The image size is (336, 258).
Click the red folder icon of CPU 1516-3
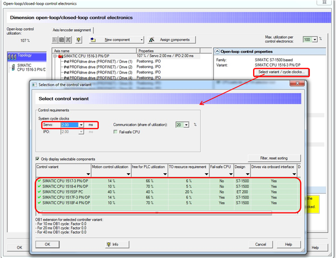(x=61, y=56)
